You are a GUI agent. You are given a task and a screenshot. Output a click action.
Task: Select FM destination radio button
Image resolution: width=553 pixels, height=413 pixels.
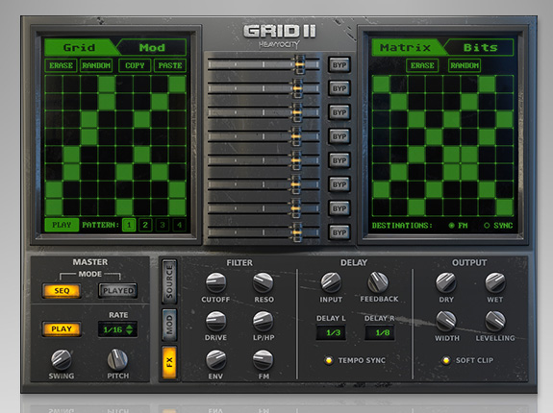click(451, 226)
